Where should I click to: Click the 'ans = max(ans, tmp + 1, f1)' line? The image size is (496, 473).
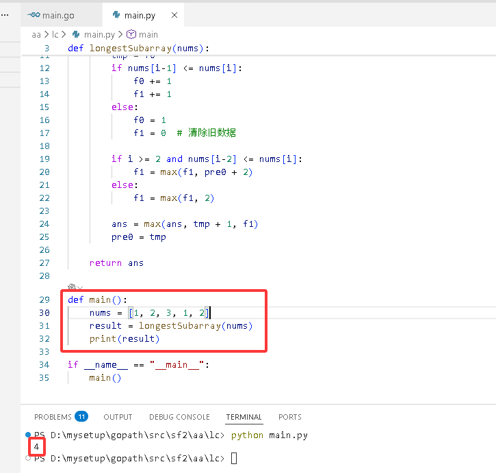pos(185,224)
